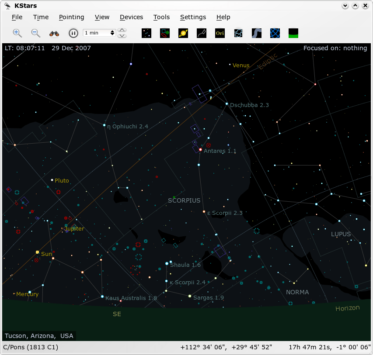The image size is (373, 355).
Task: Decrease time step with the lower arrow
Action: [x=122, y=35]
